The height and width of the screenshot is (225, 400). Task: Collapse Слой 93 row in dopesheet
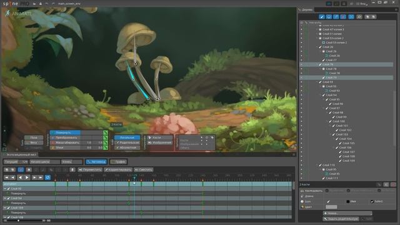(x=5, y=189)
